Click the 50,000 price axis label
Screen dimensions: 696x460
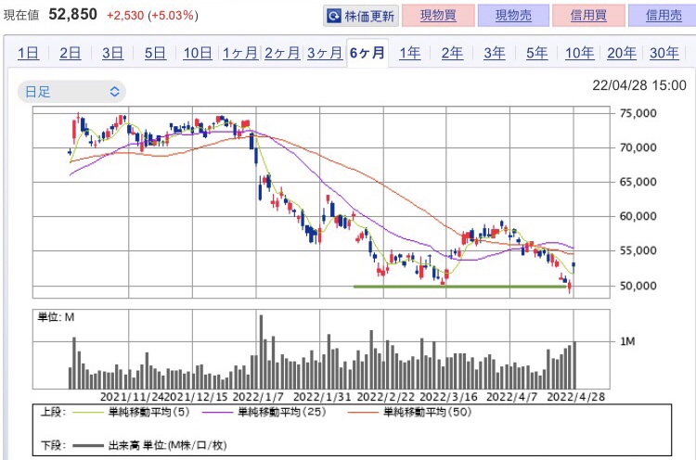click(638, 286)
